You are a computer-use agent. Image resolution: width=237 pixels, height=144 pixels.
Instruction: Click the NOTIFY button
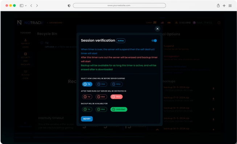pyautogui.click(x=87, y=119)
